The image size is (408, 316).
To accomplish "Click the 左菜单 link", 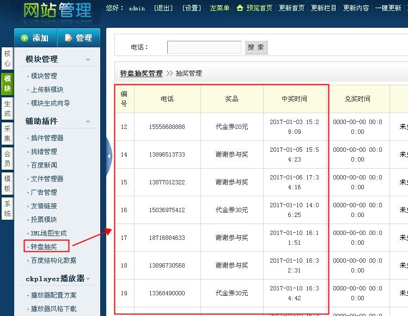I will coord(220,8).
